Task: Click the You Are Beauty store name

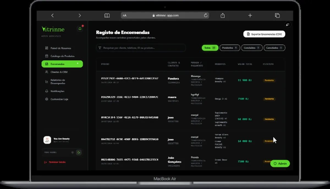Action: pyautogui.click(x=62, y=139)
